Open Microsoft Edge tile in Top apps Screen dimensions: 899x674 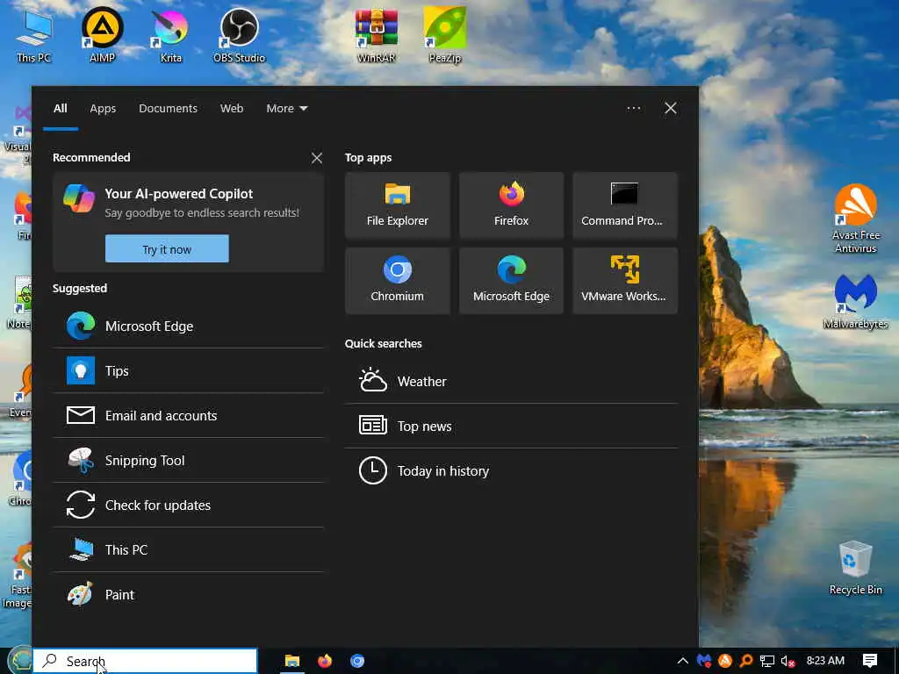click(x=511, y=281)
